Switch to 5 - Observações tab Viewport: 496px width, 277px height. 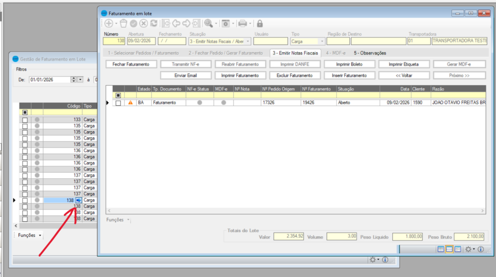(x=370, y=53)
